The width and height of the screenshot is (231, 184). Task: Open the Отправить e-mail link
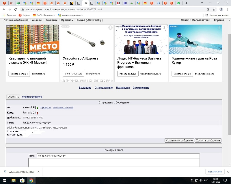(63, 108)
